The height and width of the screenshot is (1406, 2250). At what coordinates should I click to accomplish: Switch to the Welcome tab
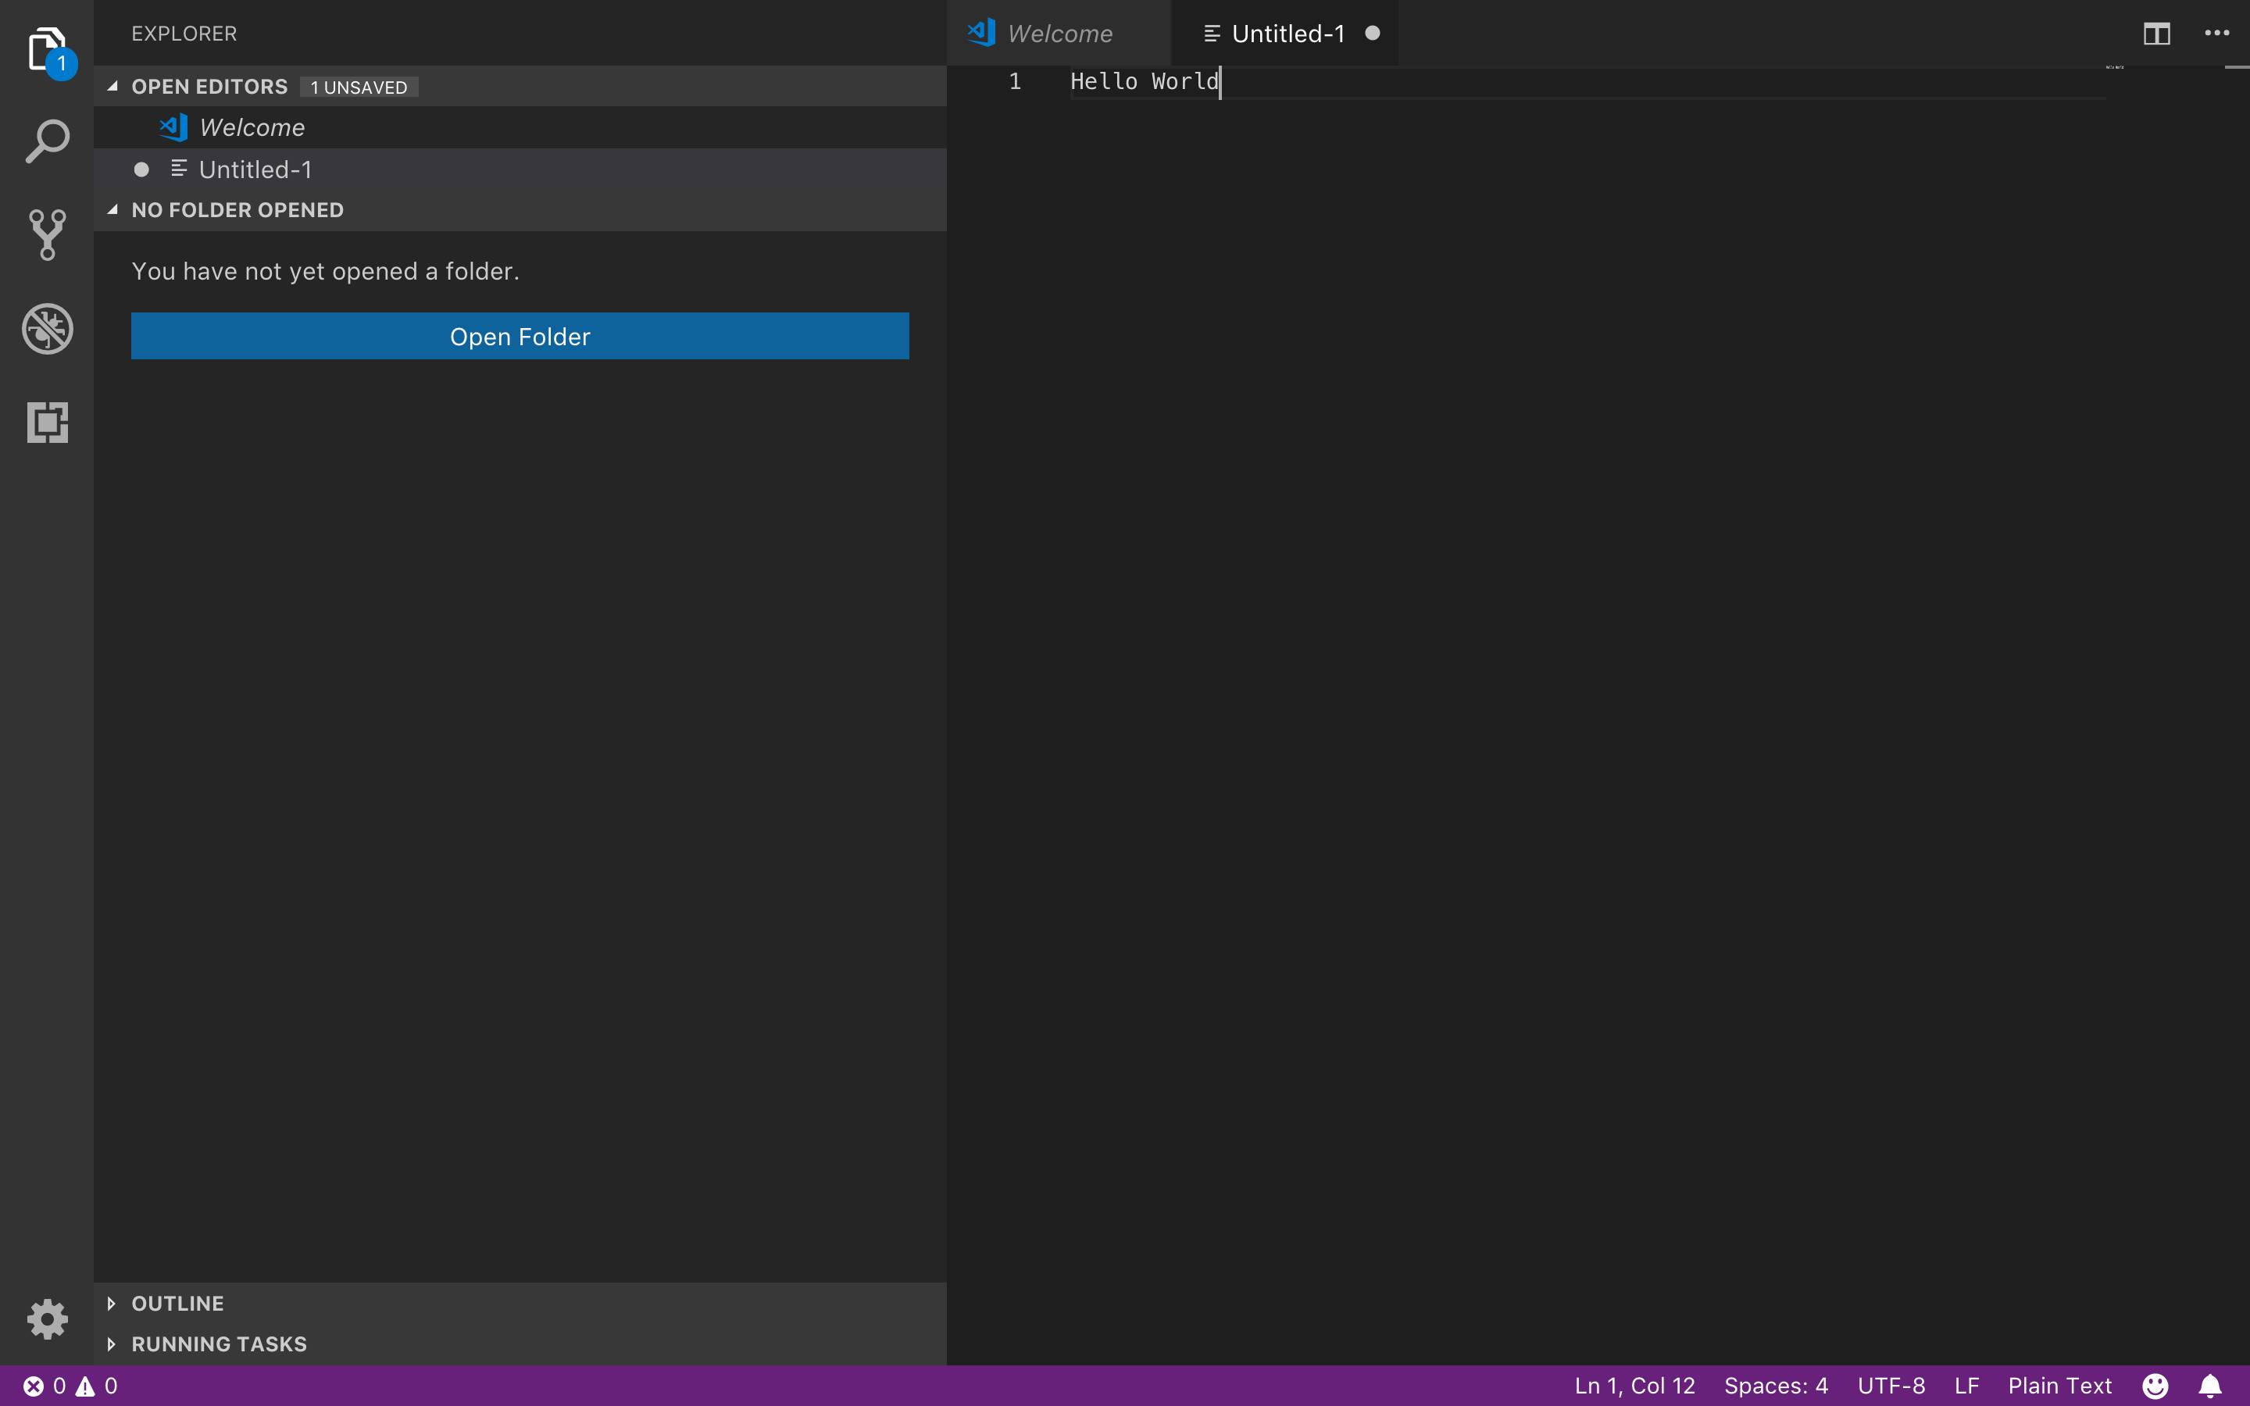[x=1059, y=33]
